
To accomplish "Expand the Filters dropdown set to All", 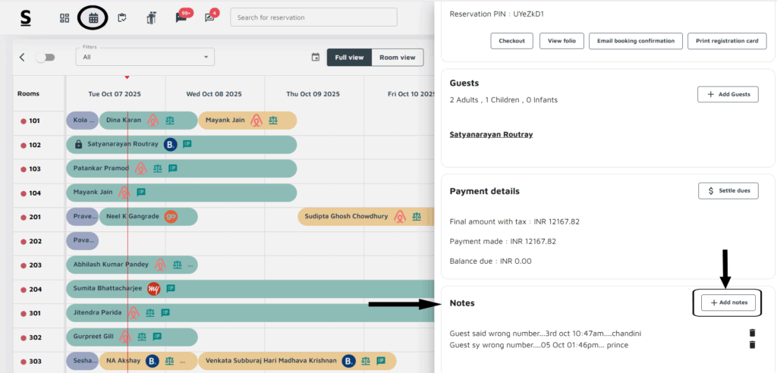I will click(145, 57).
